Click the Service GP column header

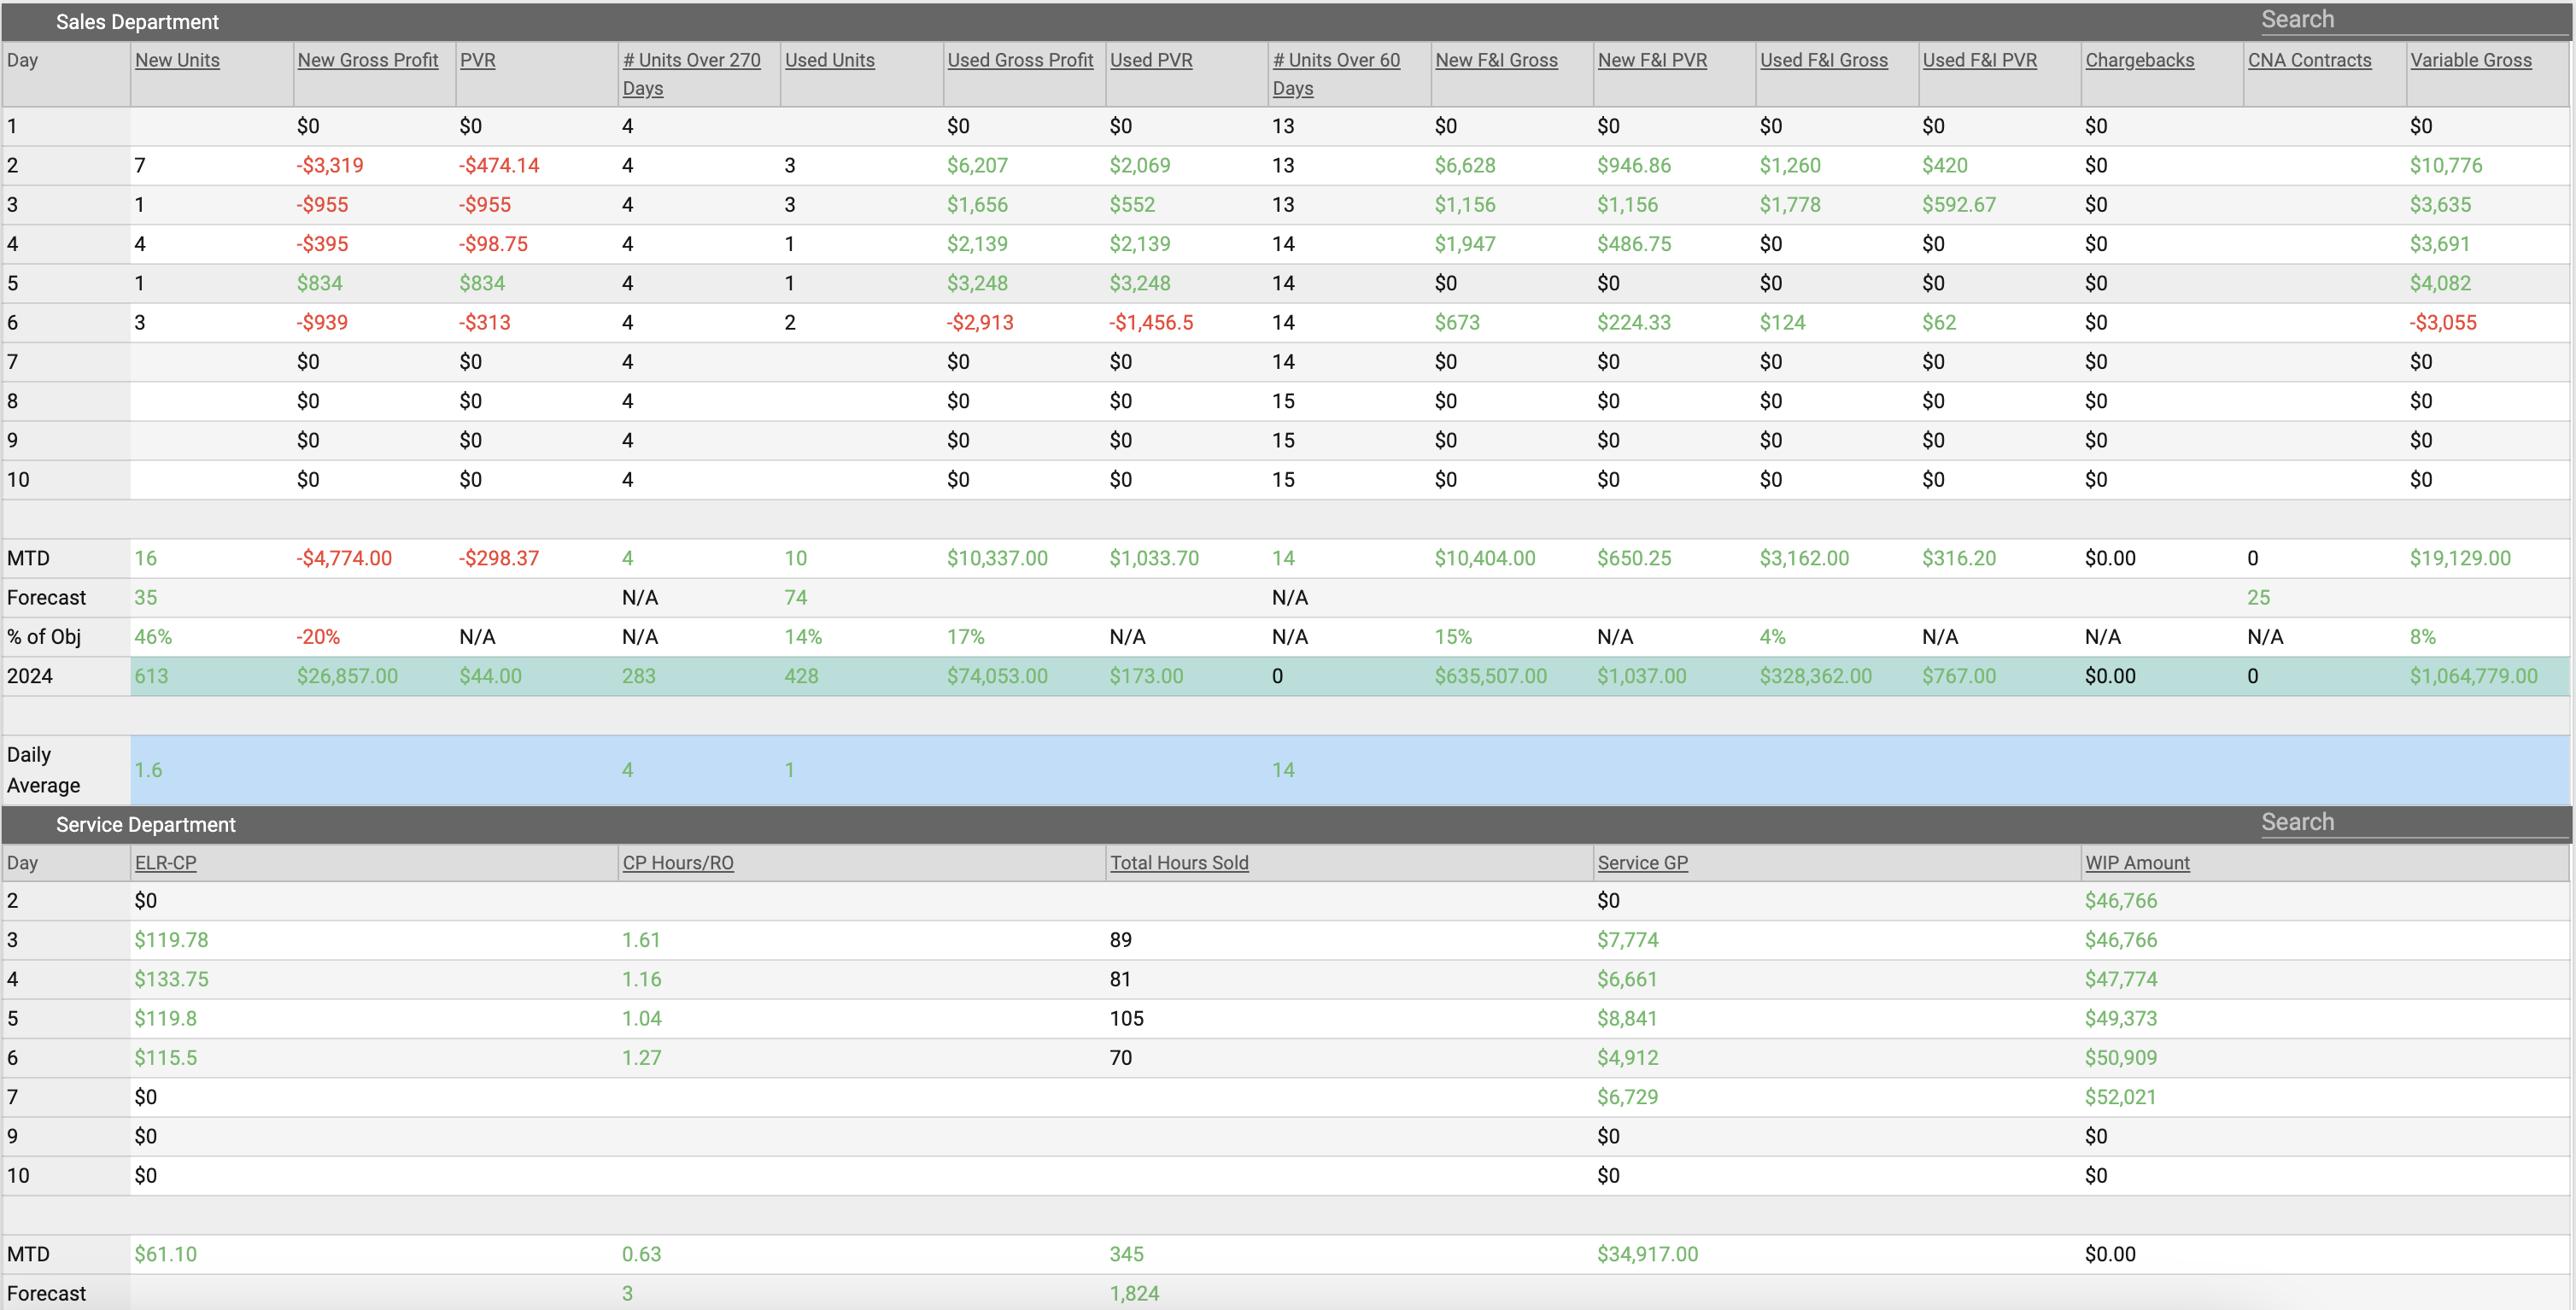tap(1642, 863)
